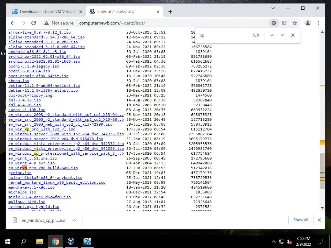Viewport: 331px width, 248px height.
Task: Download afros-live_0.9.7-8.12_1.iso
Action: tap(39, 32)
